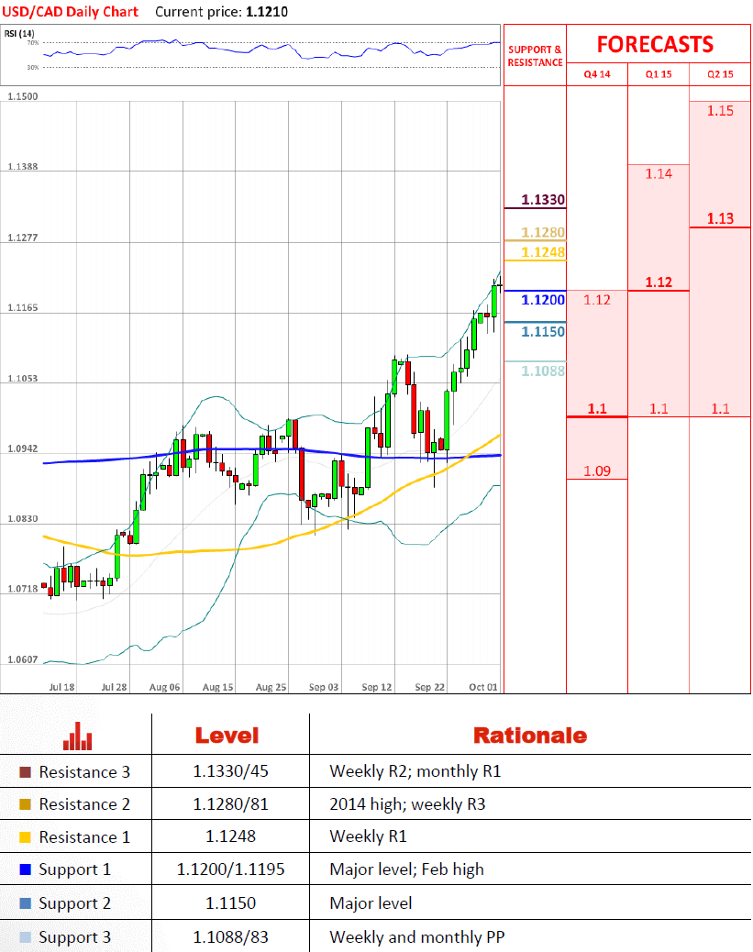Click the 1.1 value in Q1 15 column
Screen dimensions: 753x952
(x=659, y=409)
